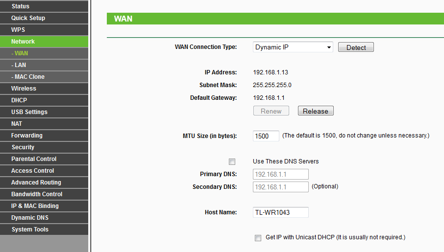444x252 pixels.
Task: Open Parental Control settings
Action: click(44, 159)
